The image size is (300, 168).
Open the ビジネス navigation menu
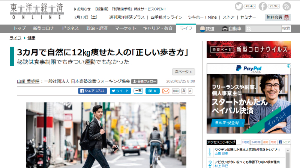point(70,29)
